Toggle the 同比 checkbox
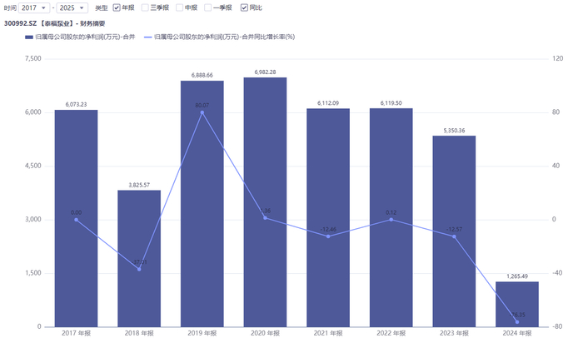The width and height of the screenshot is (583, 338). coord(244,7)
